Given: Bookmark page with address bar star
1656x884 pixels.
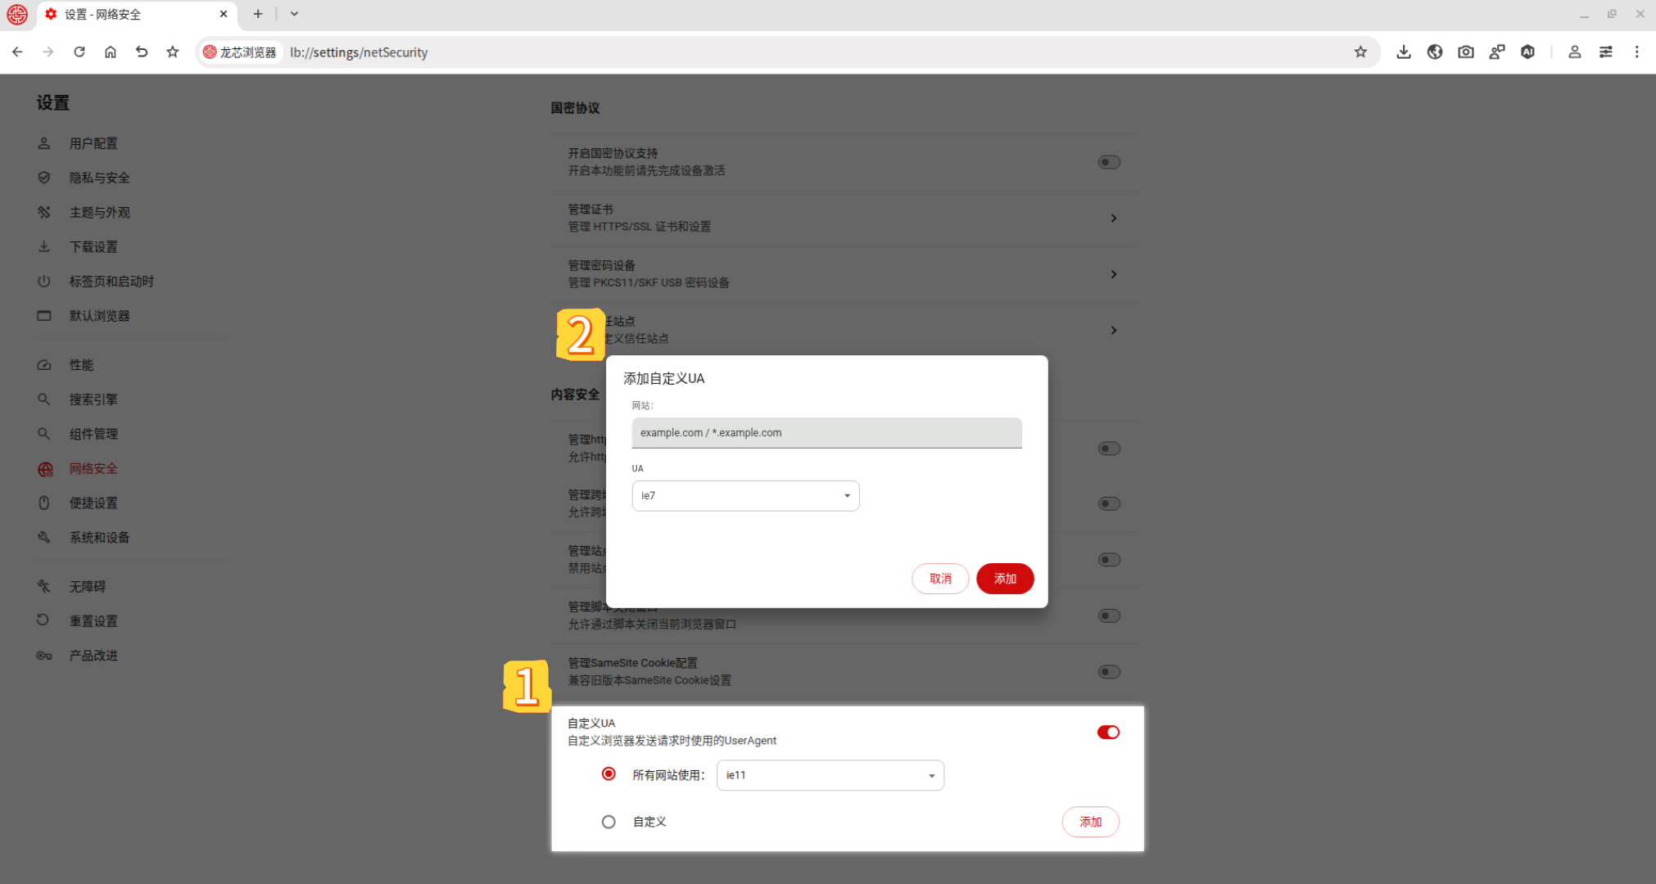Looking at the screenshot, I should 1360,52.
